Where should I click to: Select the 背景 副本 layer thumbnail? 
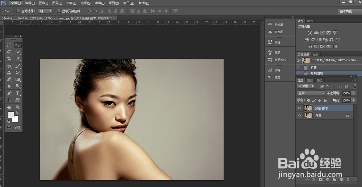(308, 108)
